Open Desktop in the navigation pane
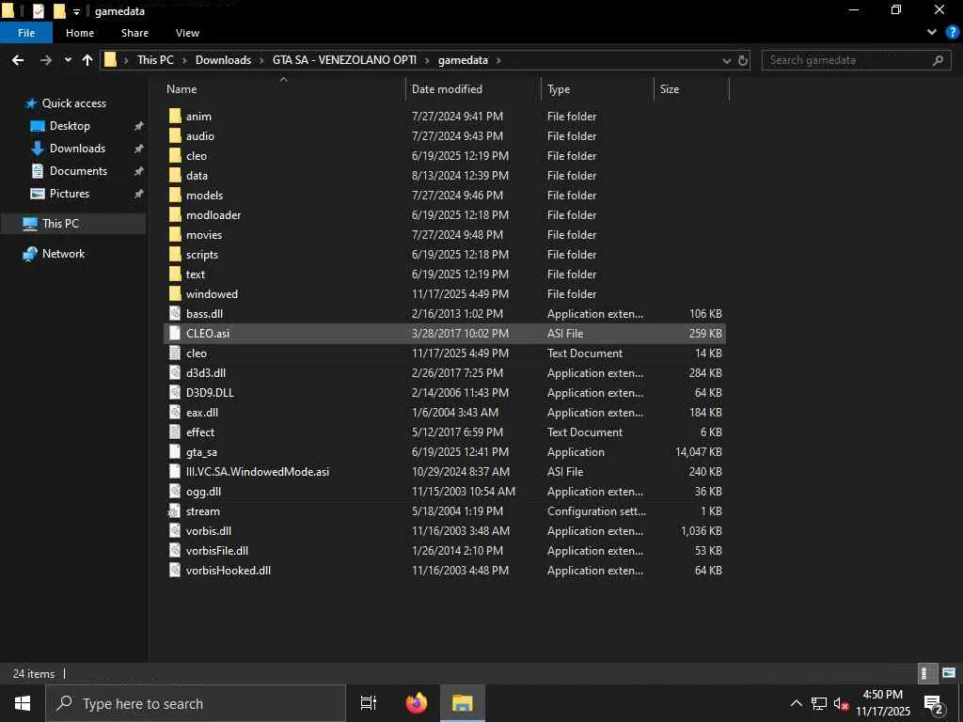 [x=70, y=126]
